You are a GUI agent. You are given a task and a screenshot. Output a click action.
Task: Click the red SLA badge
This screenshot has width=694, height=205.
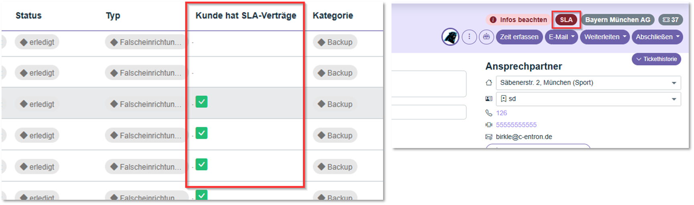(566, 20)
